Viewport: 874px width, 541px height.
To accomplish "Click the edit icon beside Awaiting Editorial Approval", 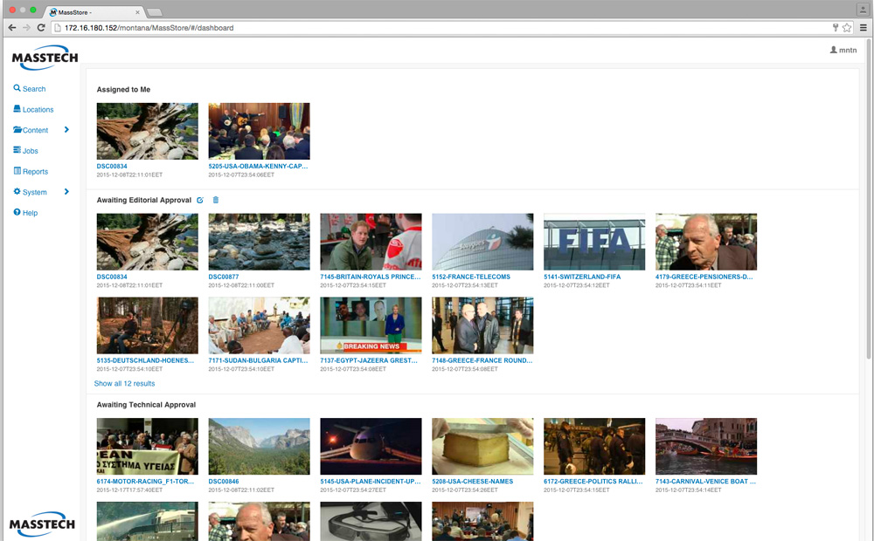I will point(200,200).
